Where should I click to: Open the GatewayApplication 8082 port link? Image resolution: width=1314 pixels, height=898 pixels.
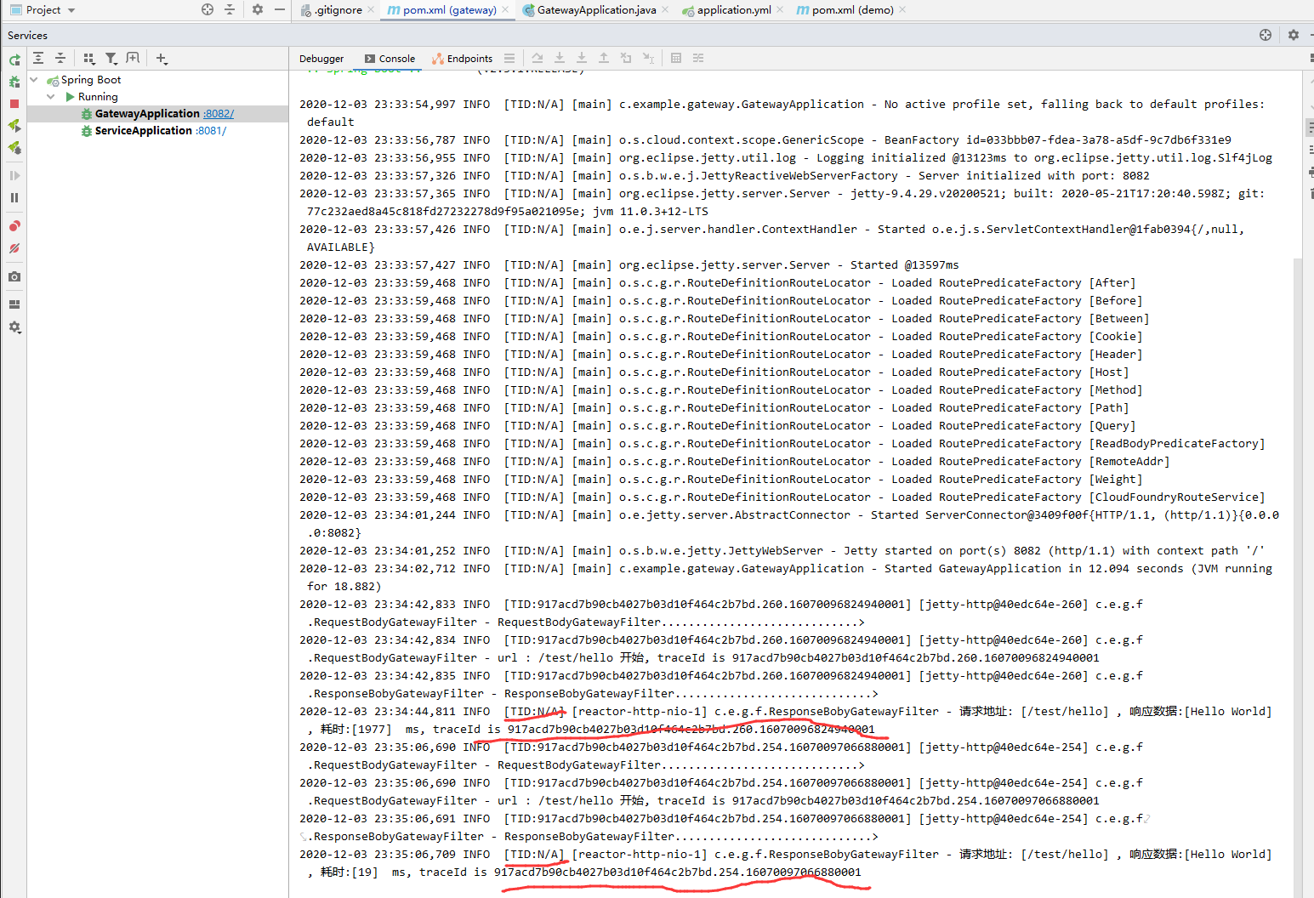[x=218, y=113]
